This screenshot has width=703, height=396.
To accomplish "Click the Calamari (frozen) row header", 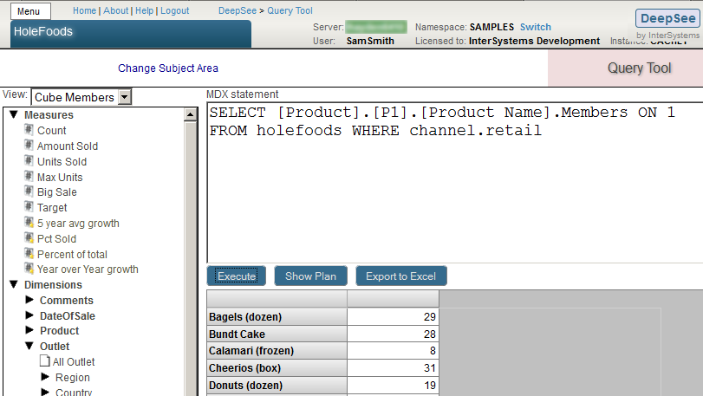I will pos(277,351).
